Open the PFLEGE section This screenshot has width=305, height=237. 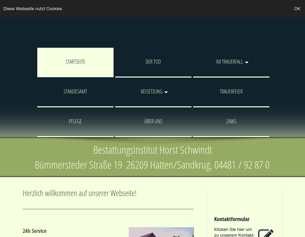click(x=75, y=121)
